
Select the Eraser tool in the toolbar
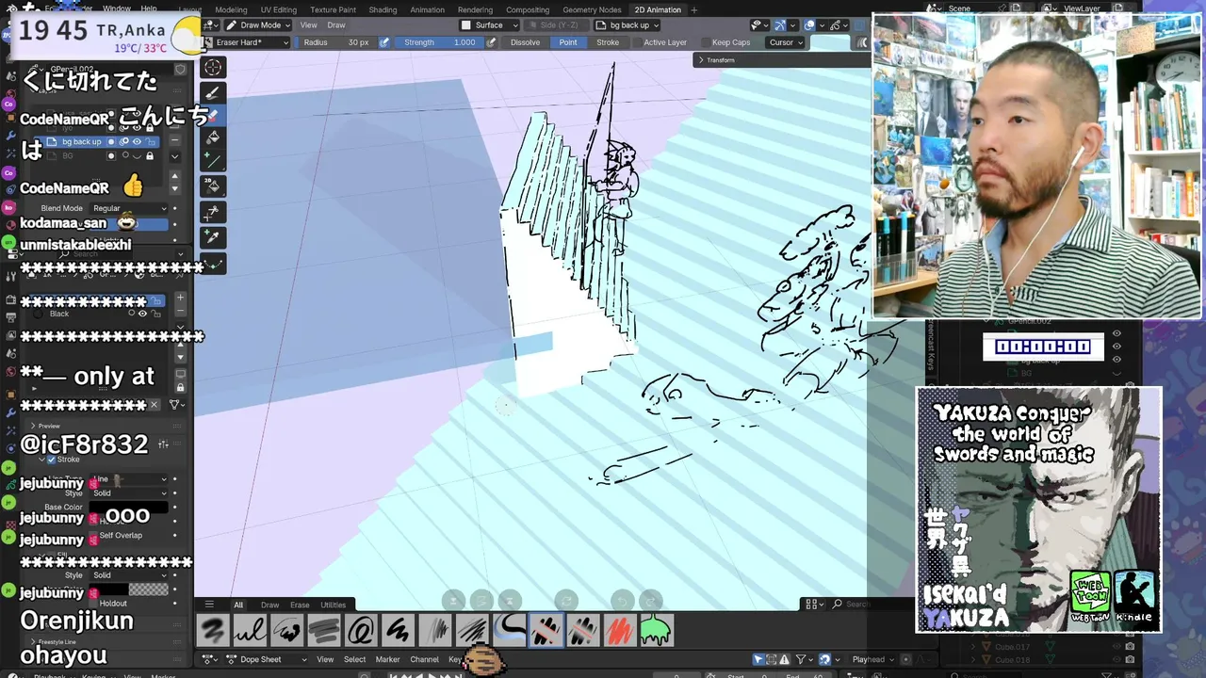213,116
